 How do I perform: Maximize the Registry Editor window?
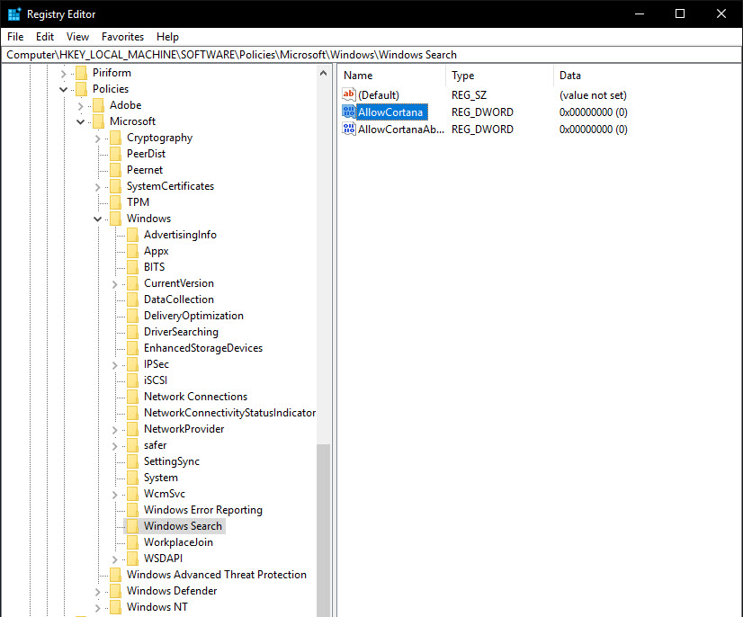pyautogui.click(x=680, y=13)
